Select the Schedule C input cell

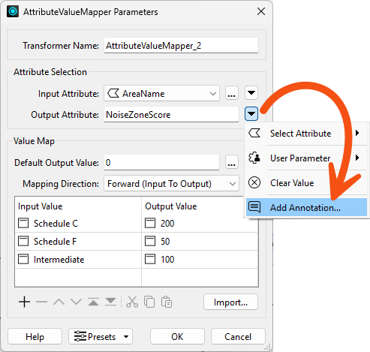78,224
